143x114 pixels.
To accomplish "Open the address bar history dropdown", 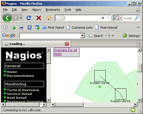I will [x=108, y=18].
